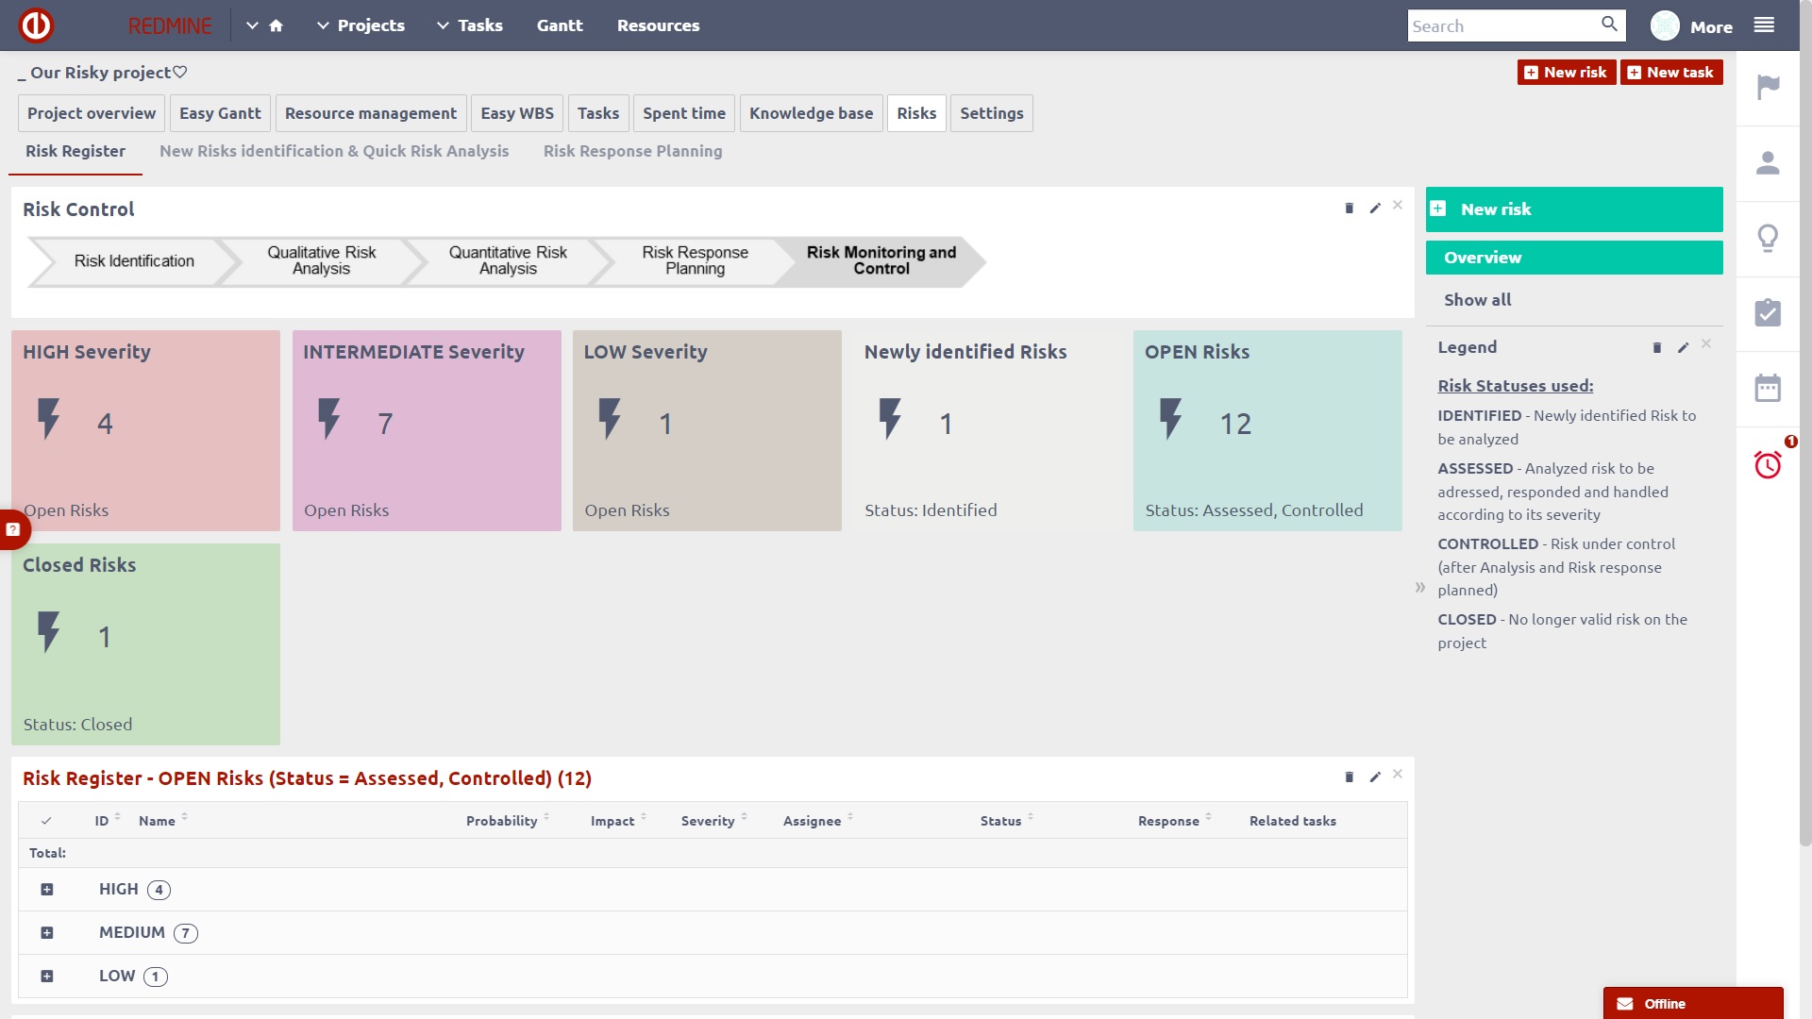Open Gantt from top navigation

tap(560, 25)
